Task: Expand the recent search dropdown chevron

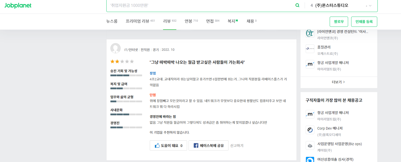Action: [x=370, y=6]
